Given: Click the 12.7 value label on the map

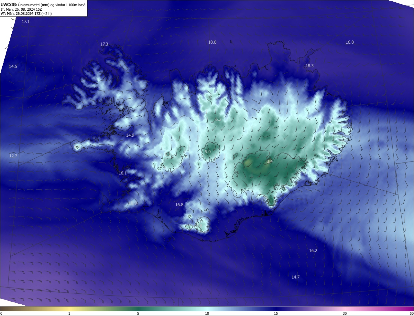Looking at the screenshot, I should pyautogui.click(x=13, y=156).
